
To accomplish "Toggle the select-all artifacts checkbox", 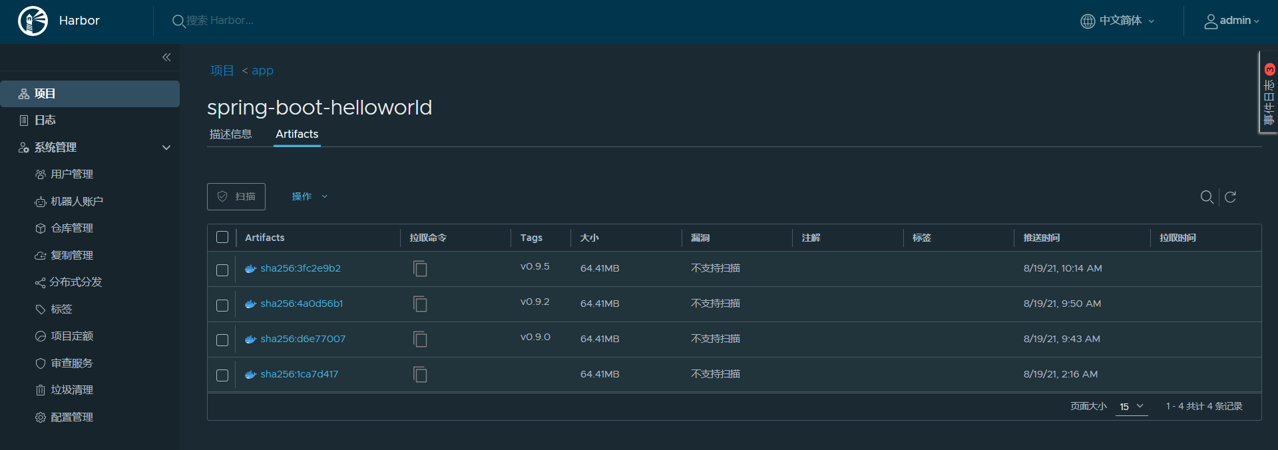I will [x=222, y=237].
